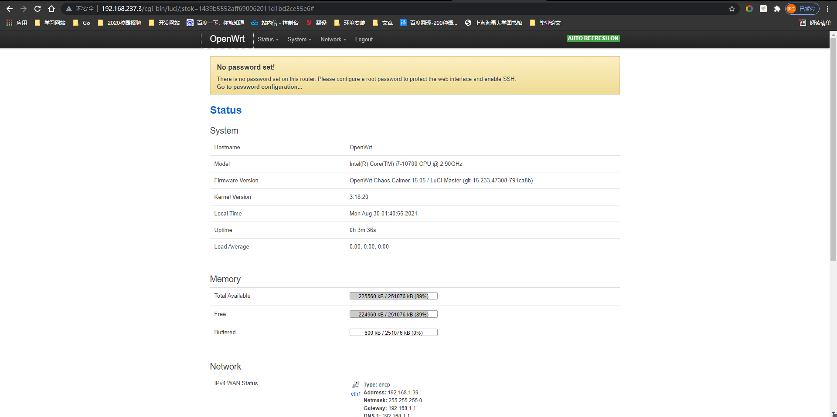Image resolution: width=837 pixels, height=417 pixels.
Task: Expand the Status dropdown menu
Action: pyautogui.click(x=268, y=39)
